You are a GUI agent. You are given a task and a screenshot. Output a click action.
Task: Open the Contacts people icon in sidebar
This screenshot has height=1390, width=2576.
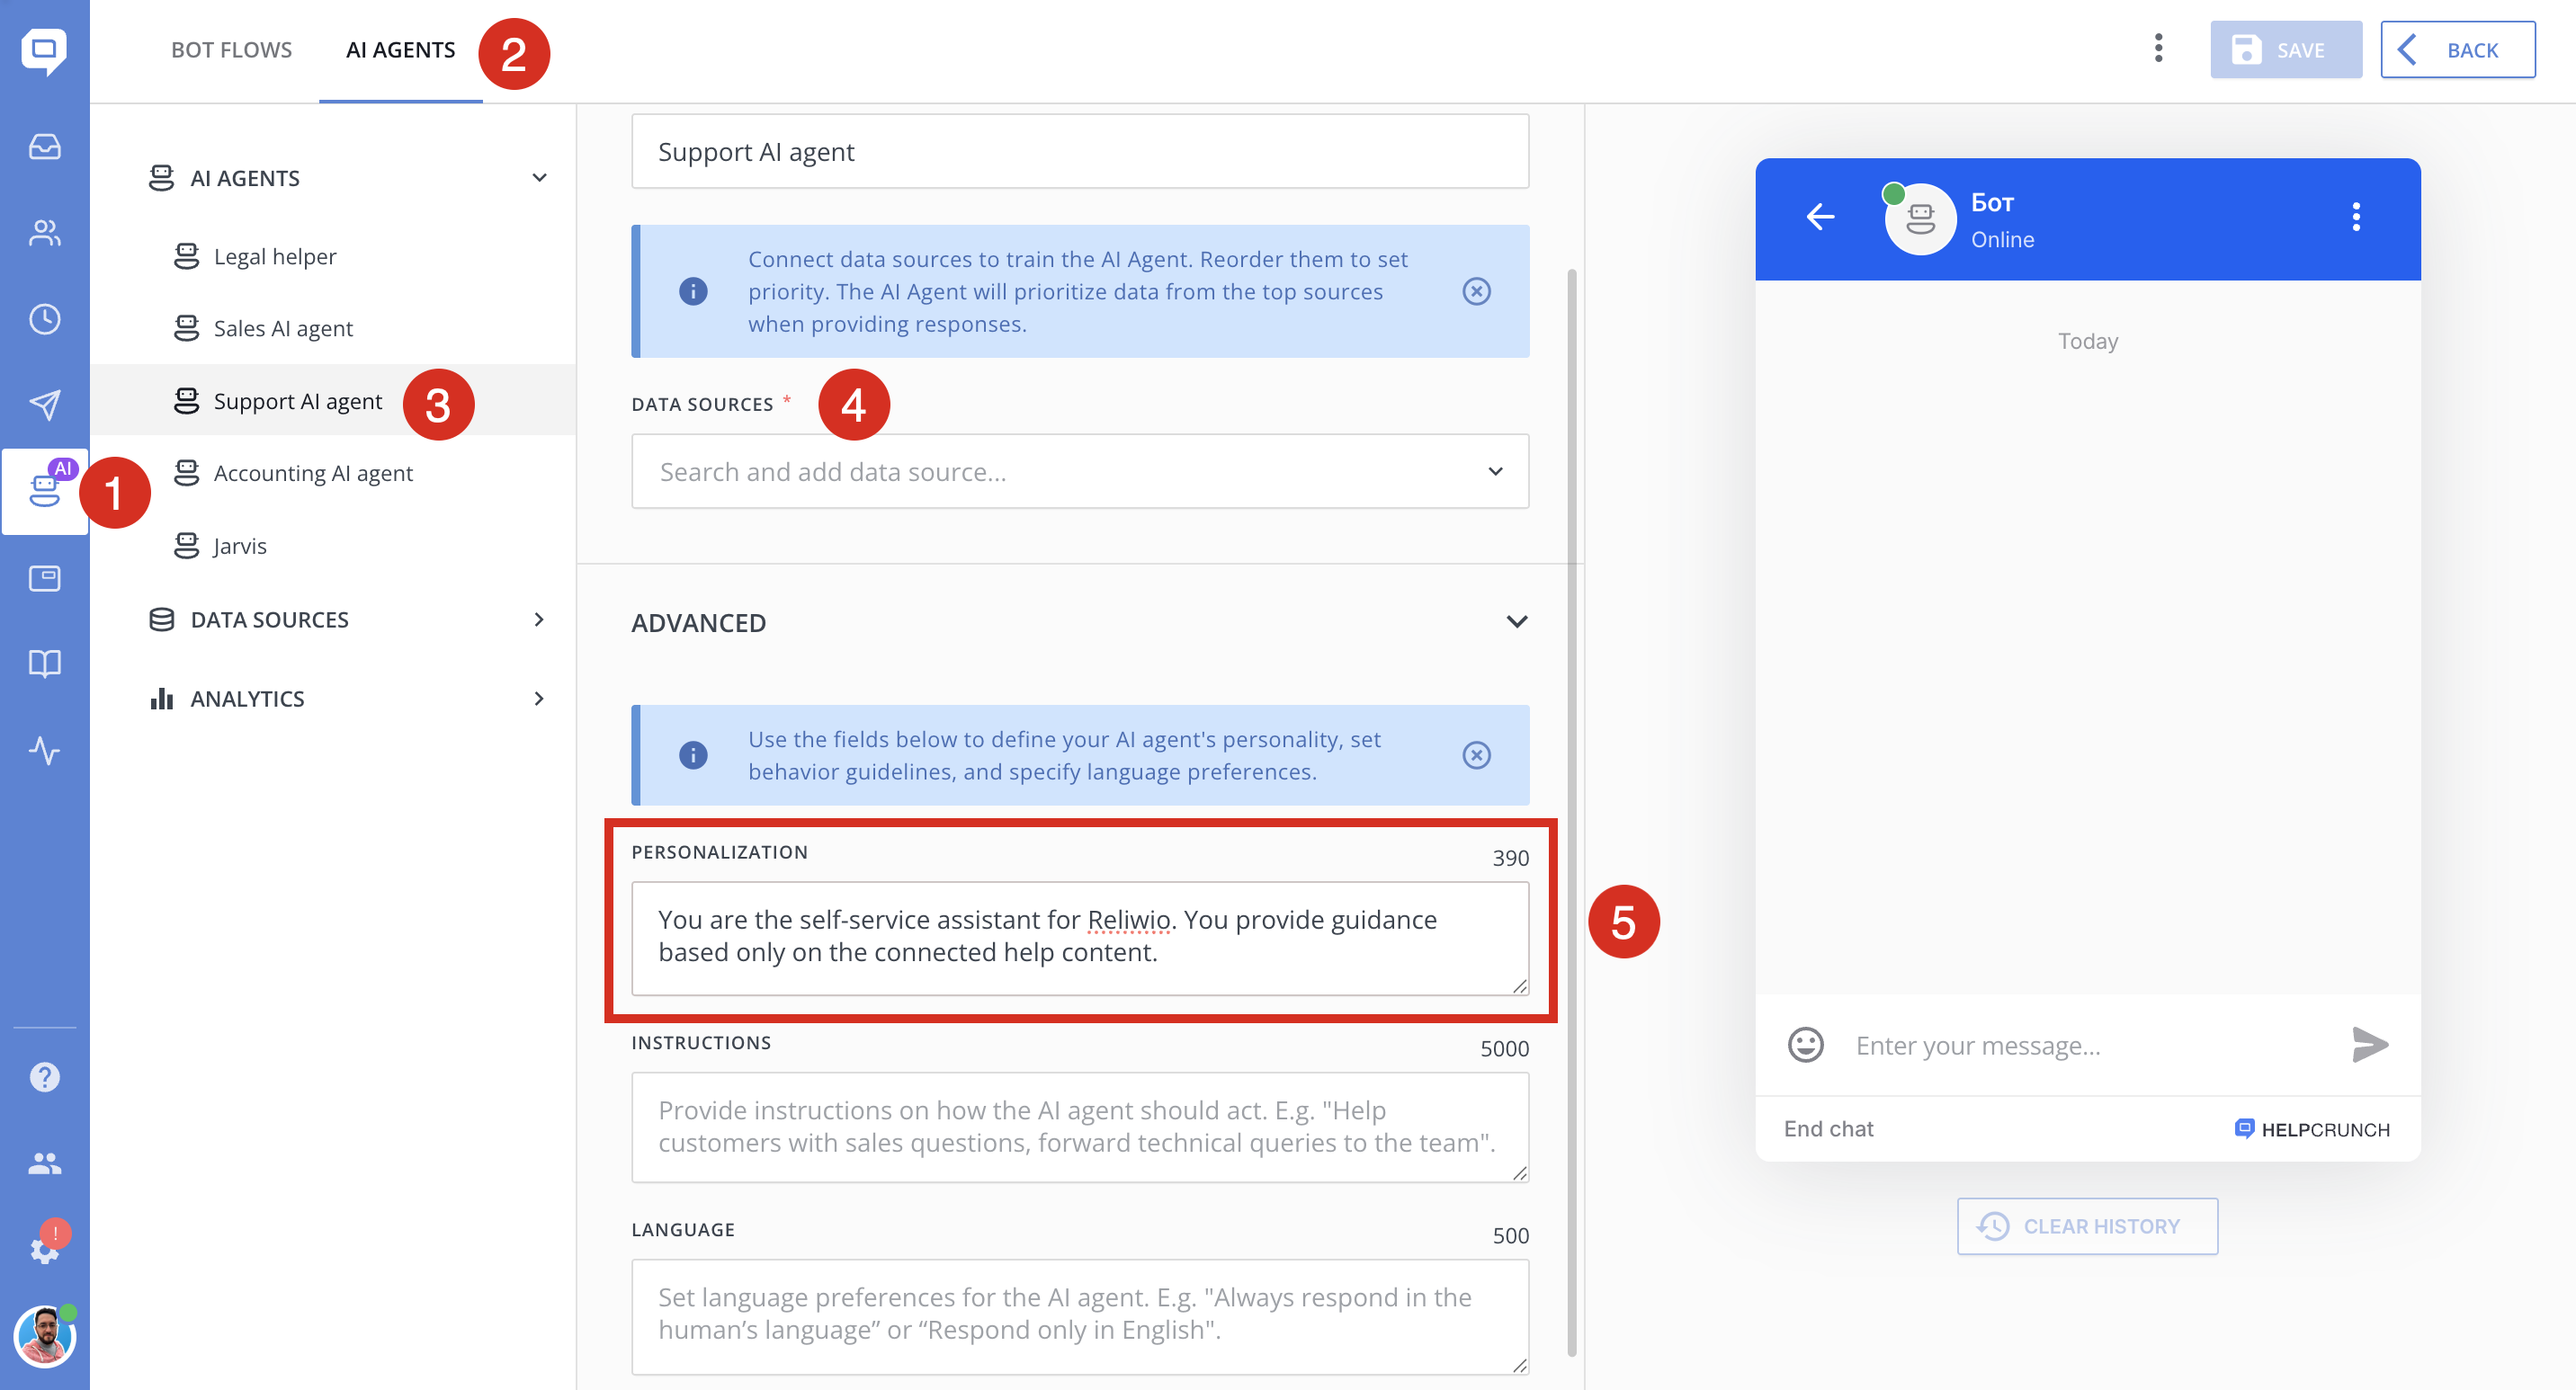[x=44, y=233]
